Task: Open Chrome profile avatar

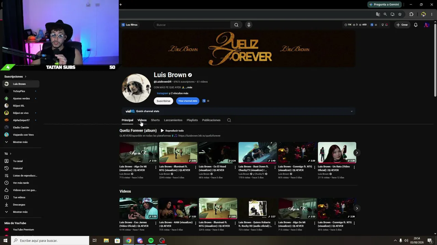Action: pos(424,14)
